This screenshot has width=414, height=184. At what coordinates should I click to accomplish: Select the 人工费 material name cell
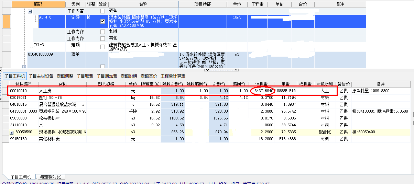[x=63, y=91]
